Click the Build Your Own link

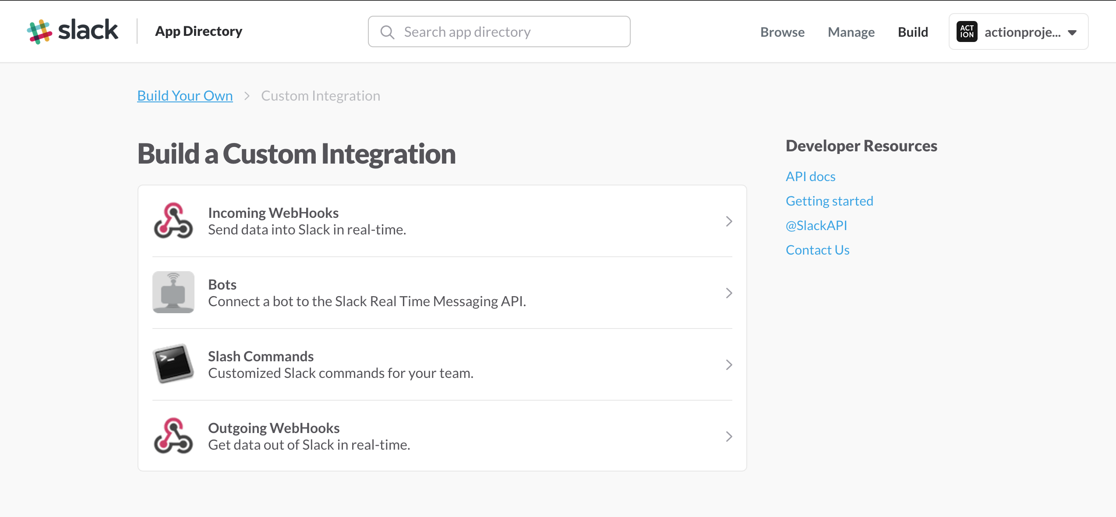coord(185,95)
